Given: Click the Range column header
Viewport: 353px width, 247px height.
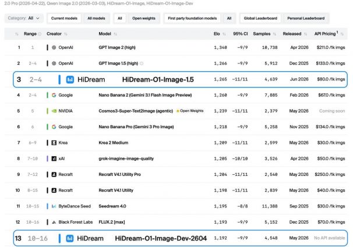Looking at the screenshot, I should tap(30, 34).
